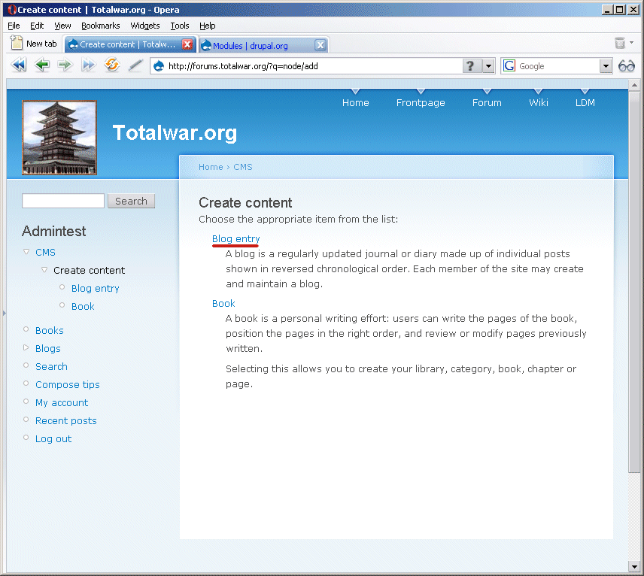Go to Home in top navigation
This screenshot has width=644, height=576.
coord(356,102)
